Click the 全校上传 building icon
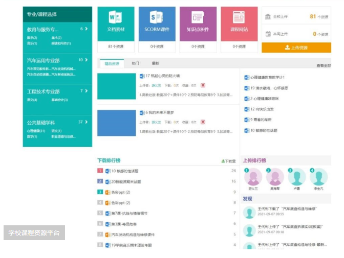This screenshot has height=258, width=344. click(x=268, y=17)
